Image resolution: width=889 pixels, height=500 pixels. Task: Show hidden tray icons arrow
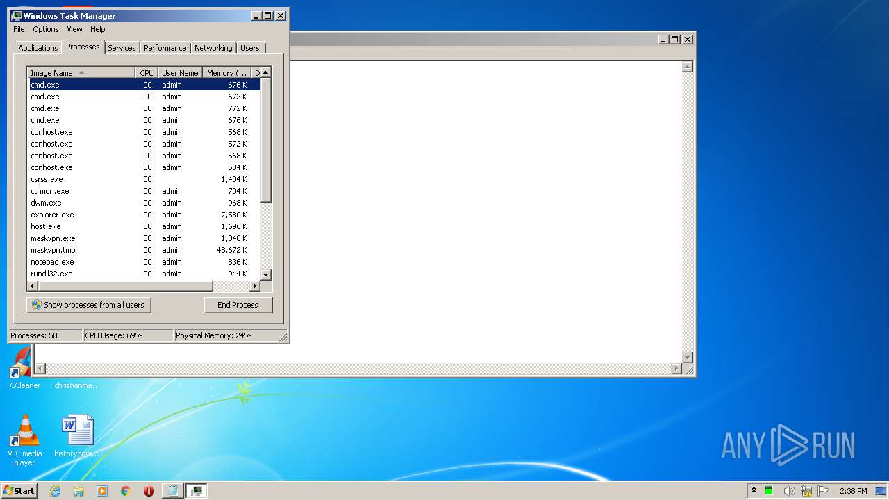tap(754, 491)
